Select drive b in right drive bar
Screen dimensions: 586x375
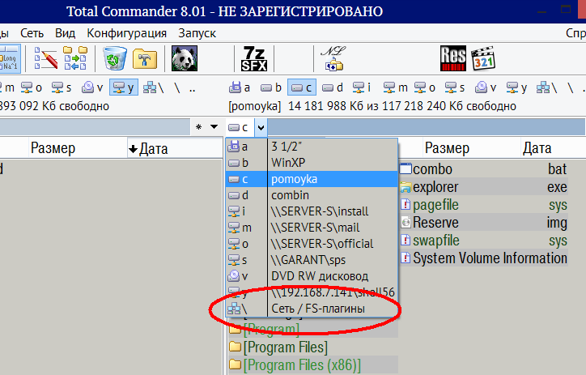270,87
